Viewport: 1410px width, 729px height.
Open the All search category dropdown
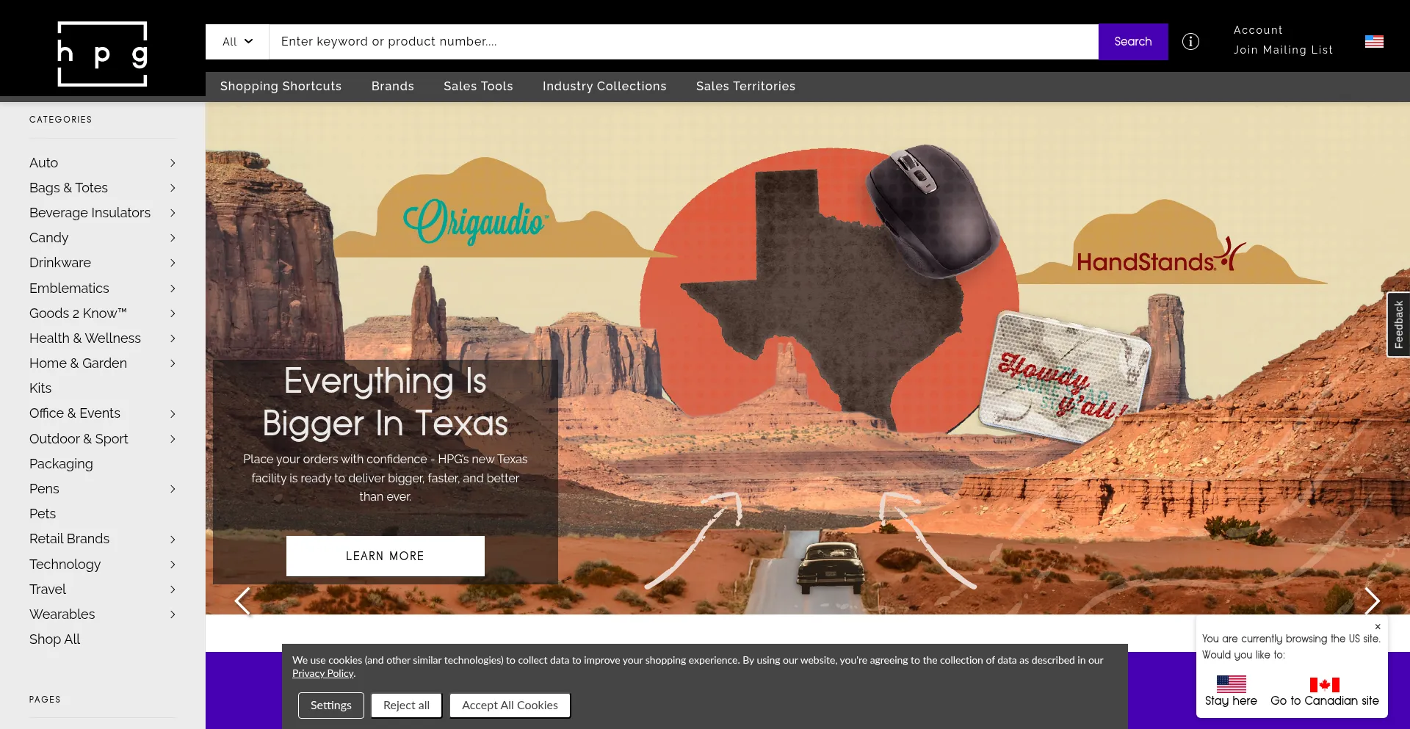237,42
